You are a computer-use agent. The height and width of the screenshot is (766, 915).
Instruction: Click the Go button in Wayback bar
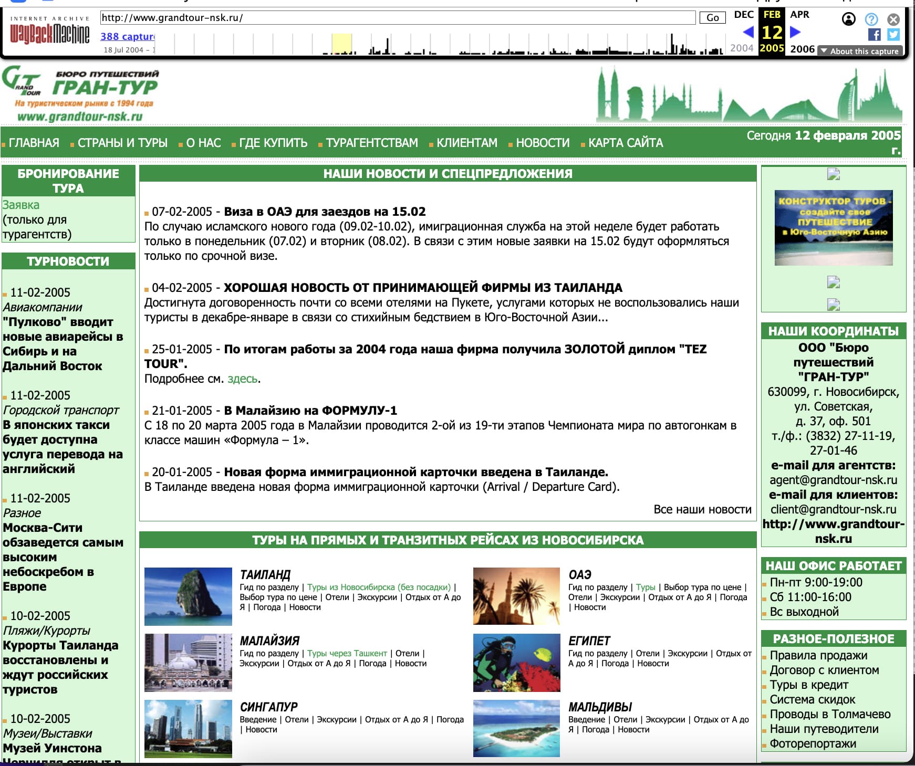tap(712, 18)
